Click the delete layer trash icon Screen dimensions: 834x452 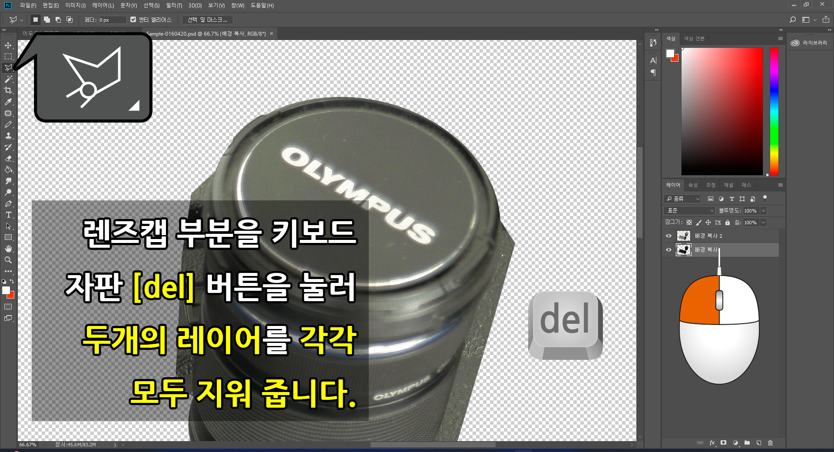pyautogui.click(x=771, y=443)
